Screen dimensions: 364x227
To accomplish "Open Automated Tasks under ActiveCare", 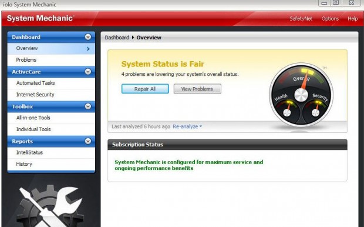I will (x=51, y=83).
